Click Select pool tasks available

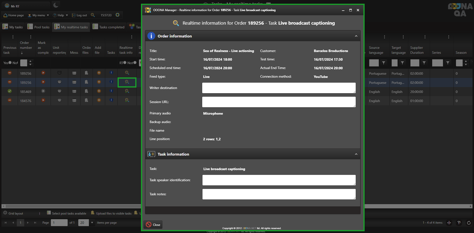[x=69, y=213]
